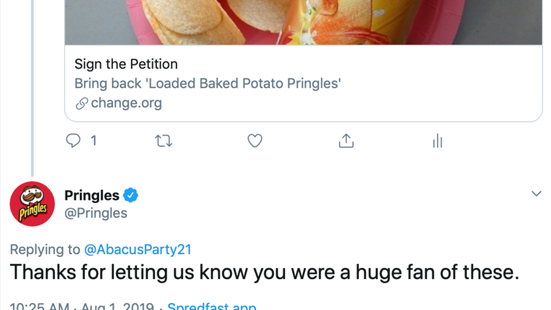The height and width of the screenshot is (310, 551).
Task: Click the Spredfast app source link
Action: click(x=212, y=304)
